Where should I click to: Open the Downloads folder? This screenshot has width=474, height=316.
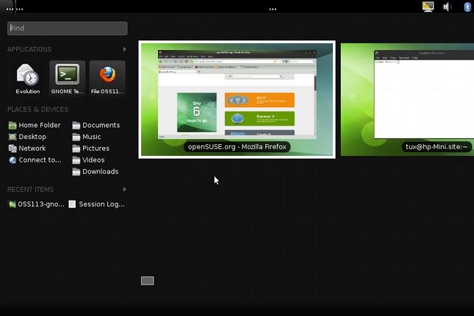(96, 171)
